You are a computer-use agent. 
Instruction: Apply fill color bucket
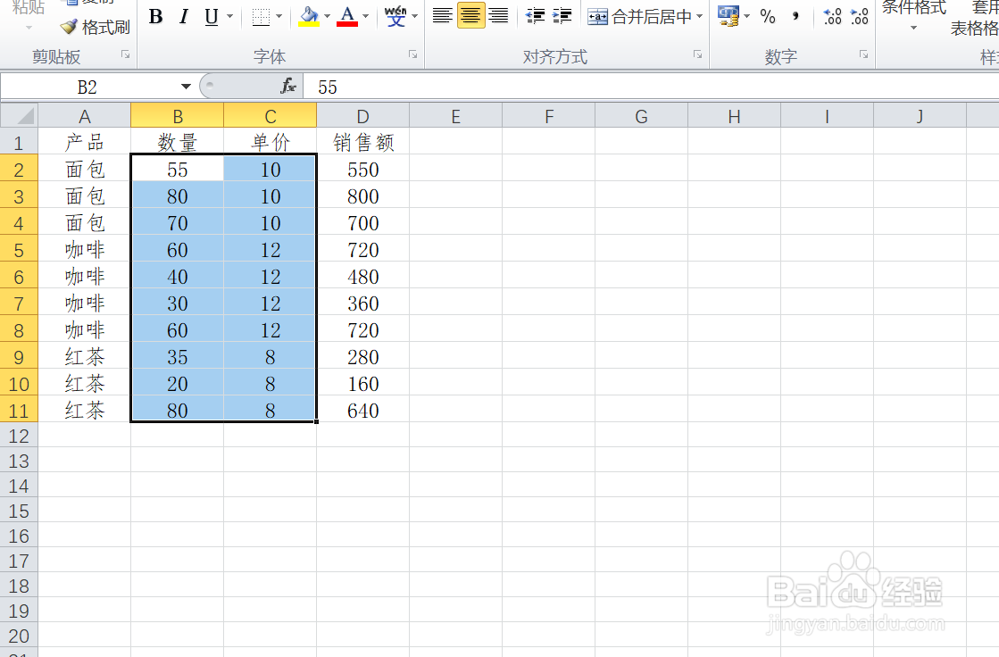point(309,17)
